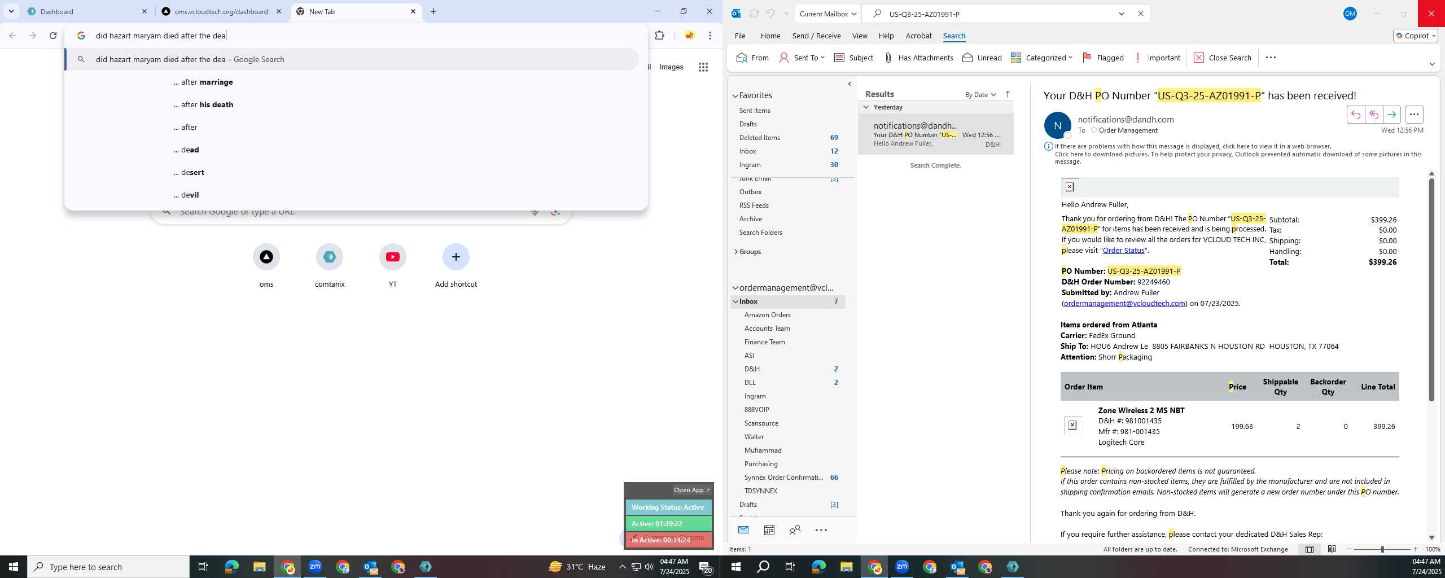Click the zoom in plus button
This screenshot has height=578, width=1445.
1415,549
